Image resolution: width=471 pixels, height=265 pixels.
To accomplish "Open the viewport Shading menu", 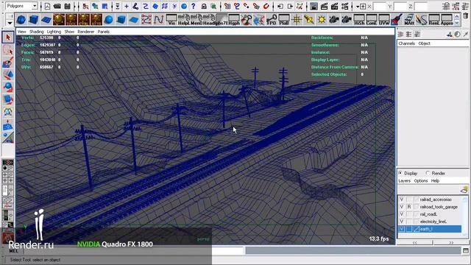I will coord(36,32).
